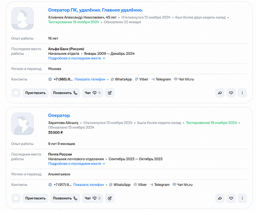Image resolution: width=256 pixels, height=211 pixels.
Task: Select checkbox for Зарипова Айсылу candidate
Action: click(x=16, y=198)
